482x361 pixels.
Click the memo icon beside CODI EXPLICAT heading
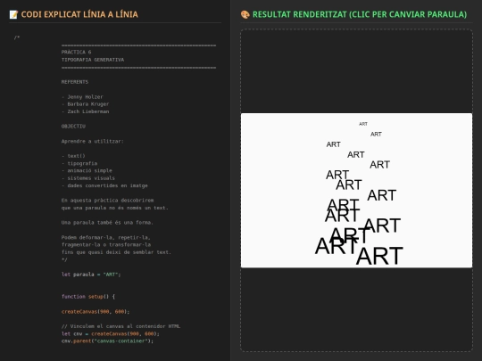point(13,14)
